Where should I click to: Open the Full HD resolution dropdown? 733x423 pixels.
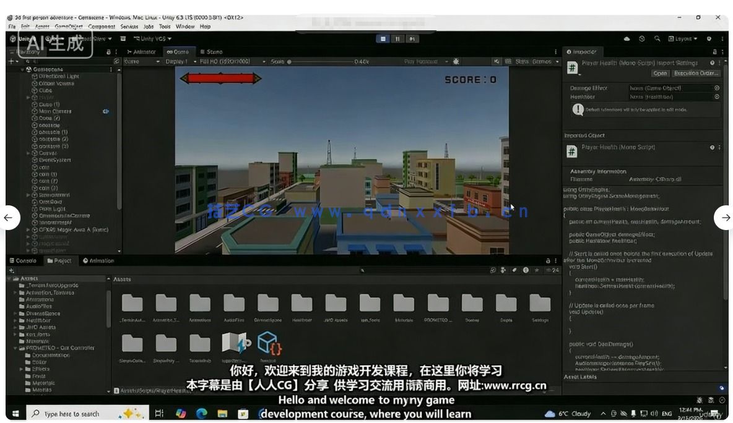point(226,61)
